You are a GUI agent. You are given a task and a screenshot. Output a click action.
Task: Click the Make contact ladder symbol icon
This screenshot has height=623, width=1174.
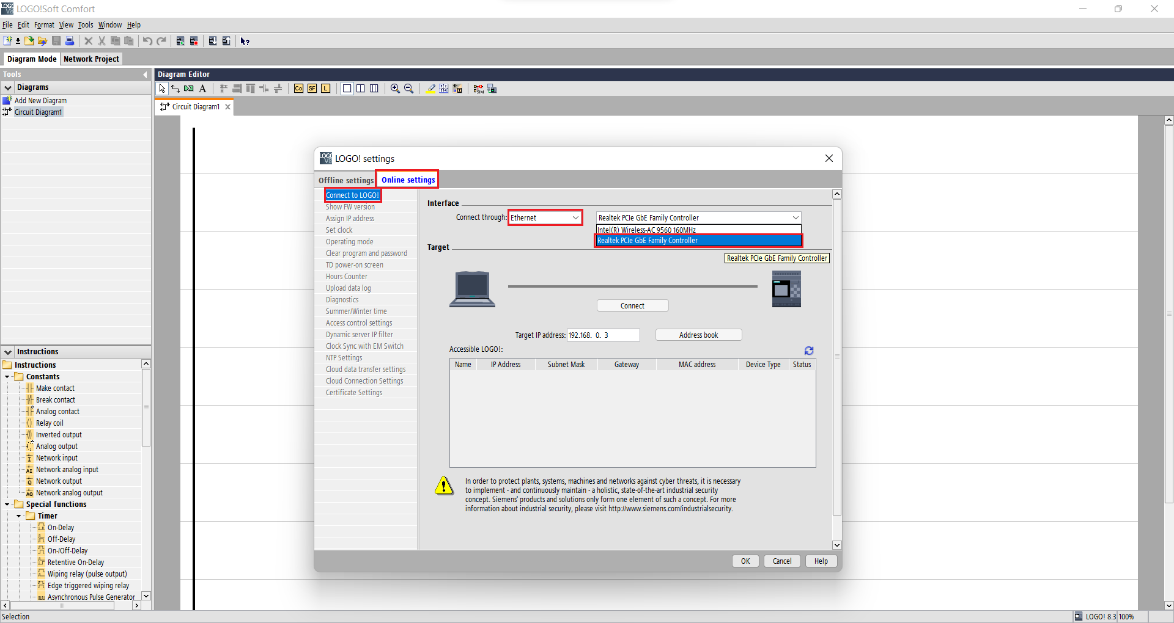[29, 388]
